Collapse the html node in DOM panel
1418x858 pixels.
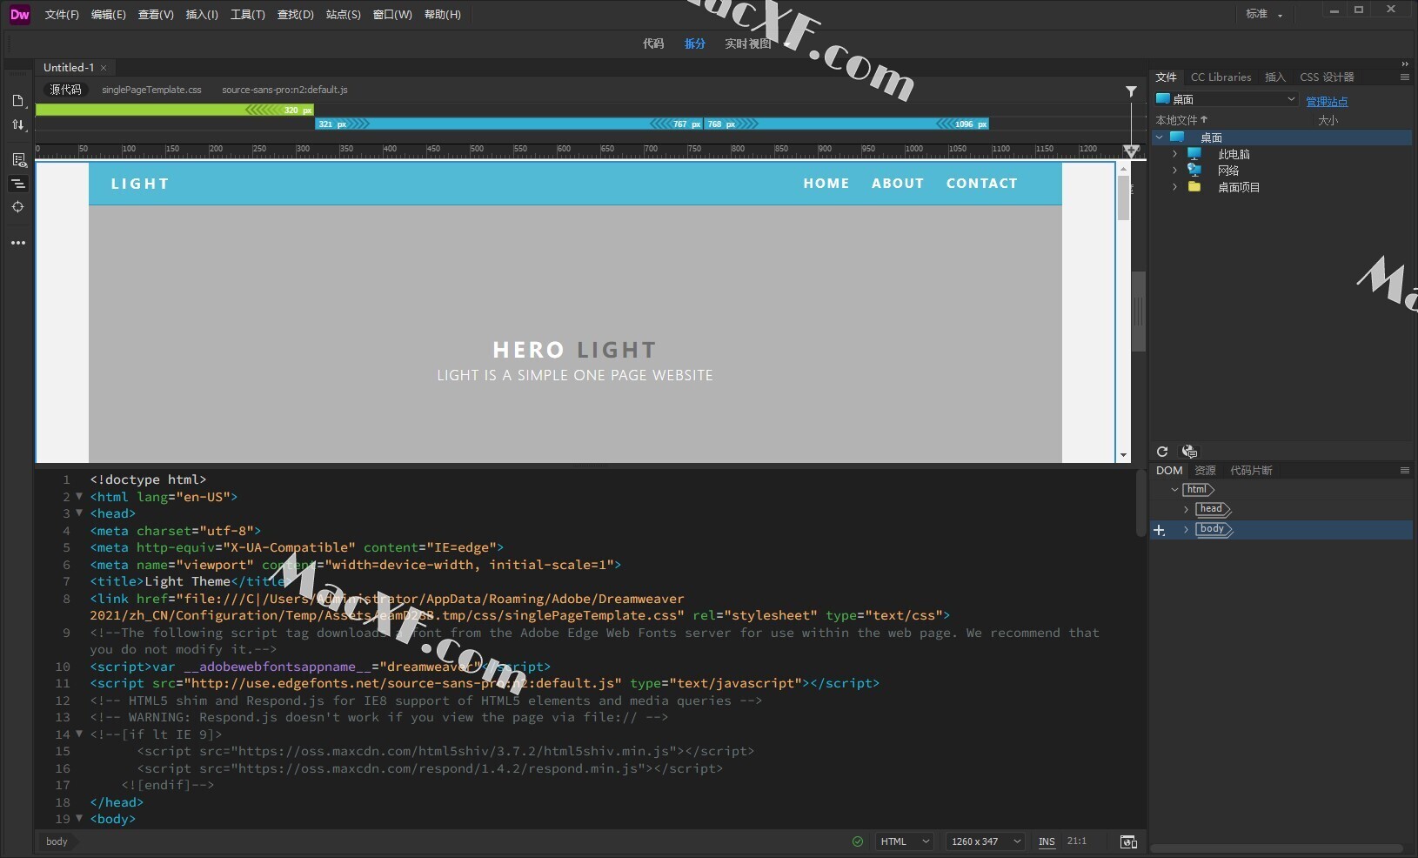[x=1174, y=490]
